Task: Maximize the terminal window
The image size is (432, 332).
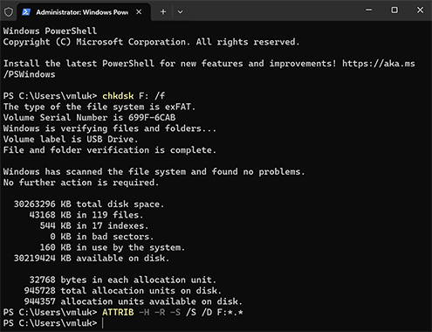Action: point(394,10)
